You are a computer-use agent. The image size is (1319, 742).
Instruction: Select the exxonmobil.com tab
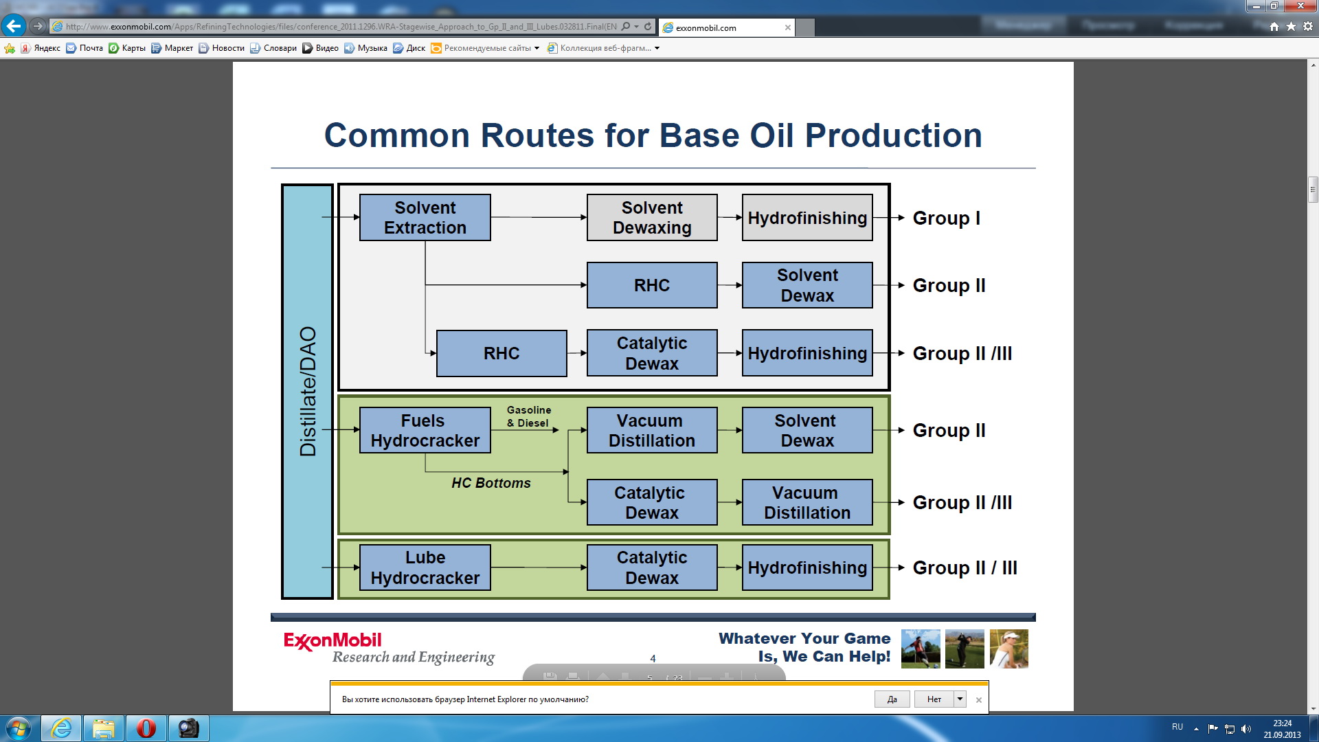click(726, 27)
